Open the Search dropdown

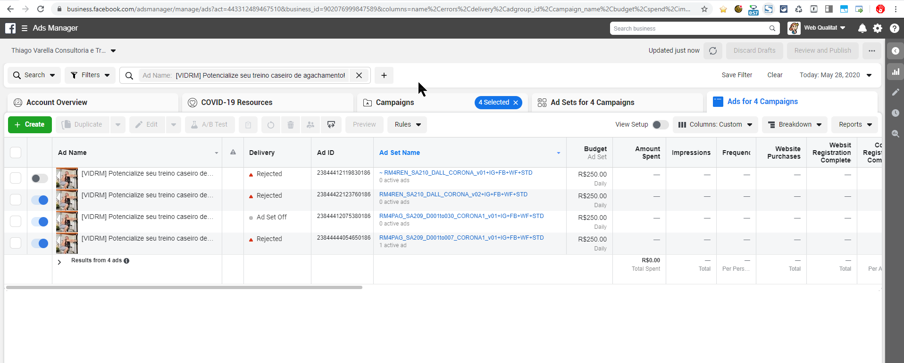click(x=34, y=75)
